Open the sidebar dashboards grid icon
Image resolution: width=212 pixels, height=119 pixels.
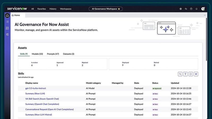click(x=7, y=28)
